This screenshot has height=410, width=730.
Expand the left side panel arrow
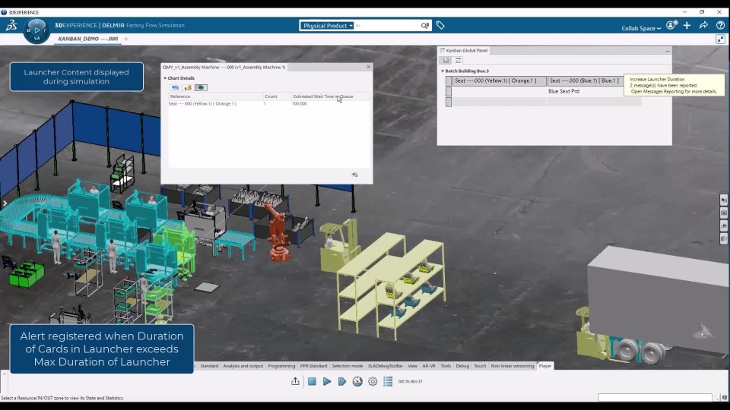pyautogui.click(x=5, y=203)
